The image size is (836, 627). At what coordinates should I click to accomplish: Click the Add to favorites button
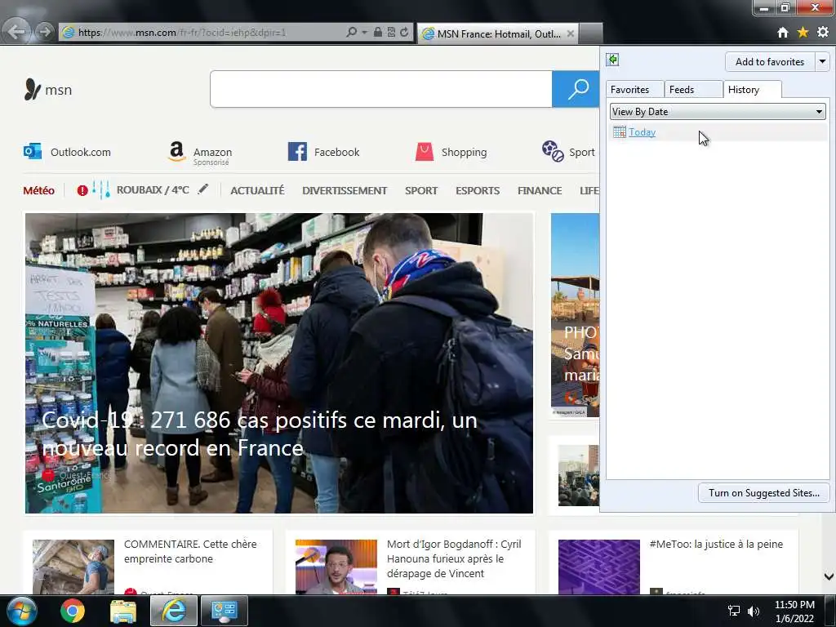[769, 62]
